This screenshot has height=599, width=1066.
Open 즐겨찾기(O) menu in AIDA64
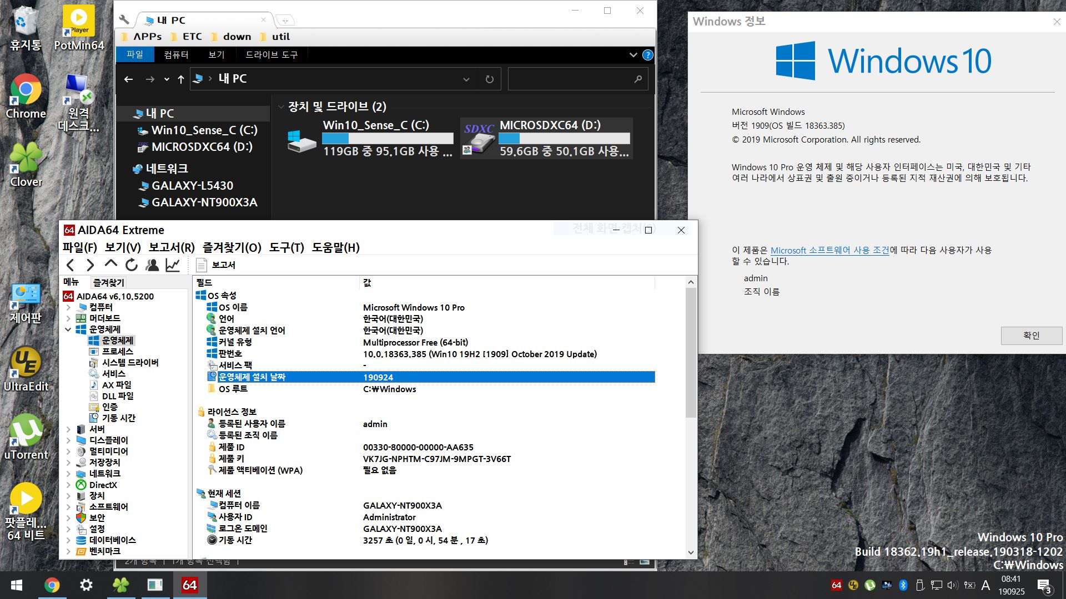(x=232, y=247)
